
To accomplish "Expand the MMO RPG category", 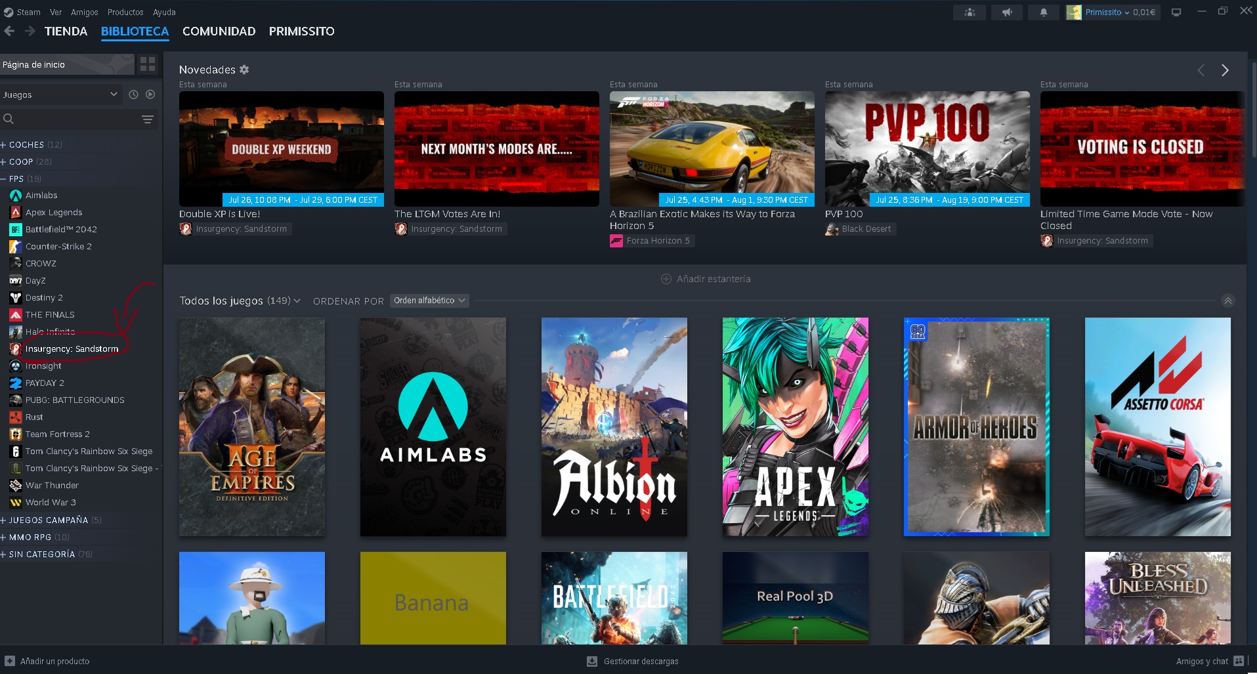I will tap(3, 537).
